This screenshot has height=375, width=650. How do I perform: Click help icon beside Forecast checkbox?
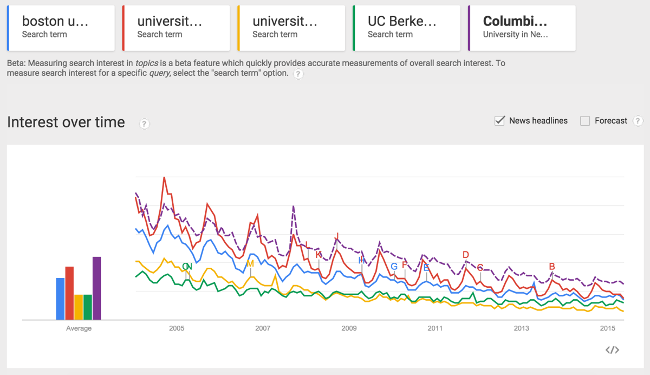coord(638,121)
